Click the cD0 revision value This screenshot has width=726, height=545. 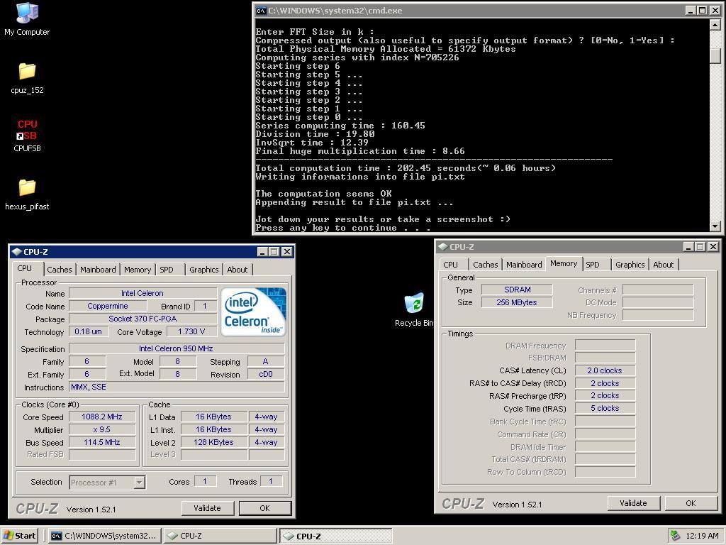pos(266,374)
